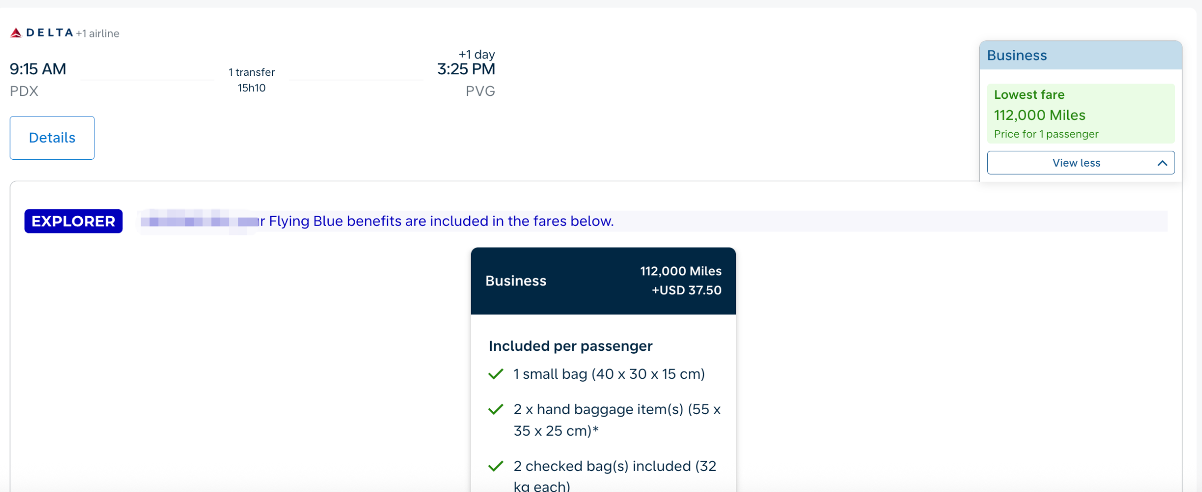Screen dimensions: 1202x492
Task: Click the '+USD 37.50' fee amount
Action: click(x=686, y=290)
